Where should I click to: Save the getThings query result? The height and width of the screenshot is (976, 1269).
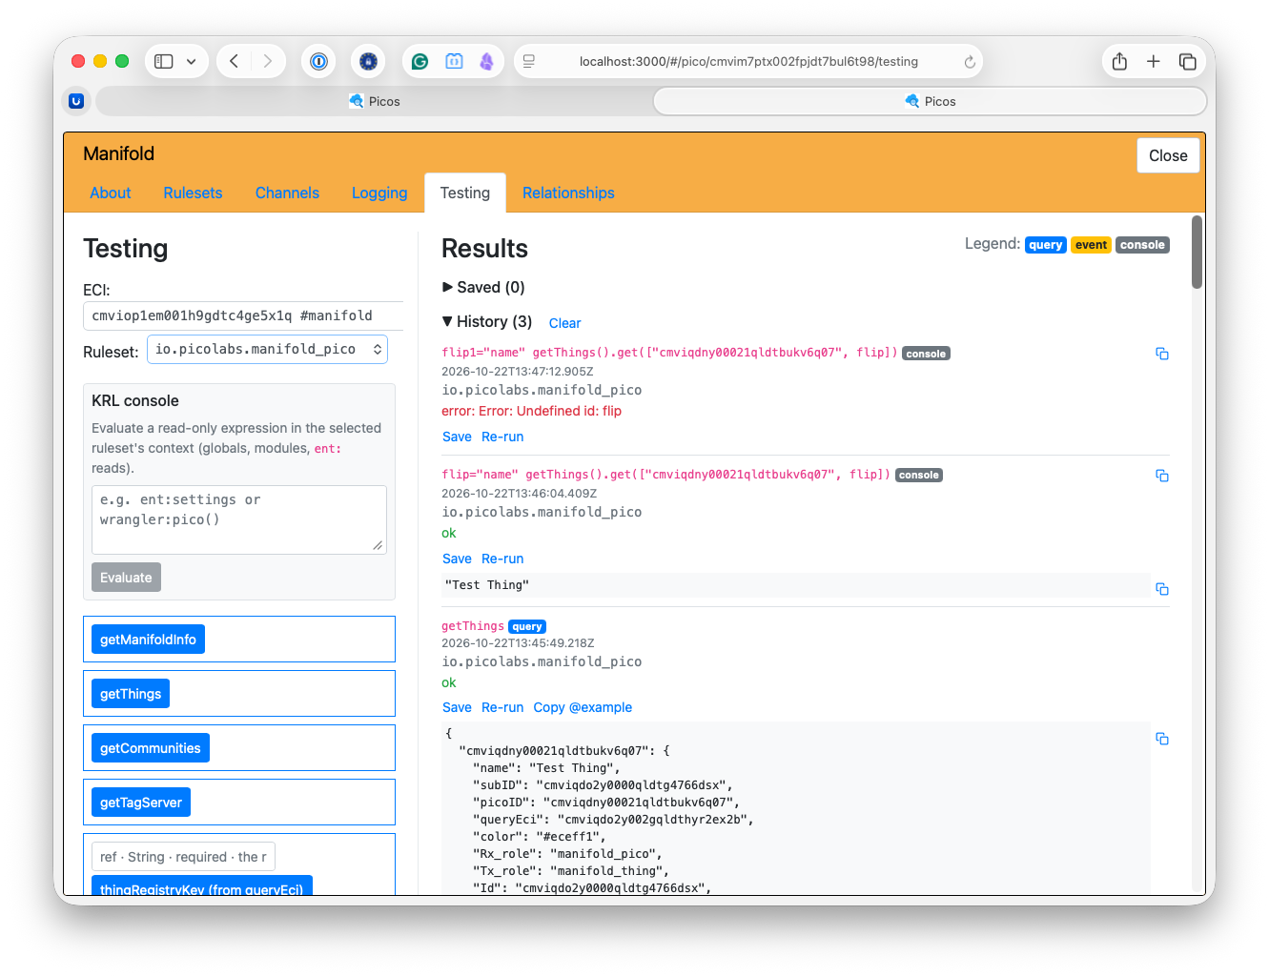[457, 707]
